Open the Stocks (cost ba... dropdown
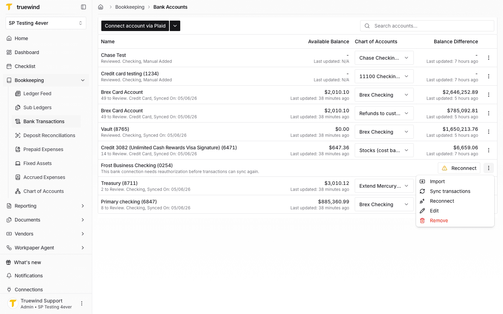The width and height of the screenshot is (503, 314). pyautogui.click(x=384, y=150)
